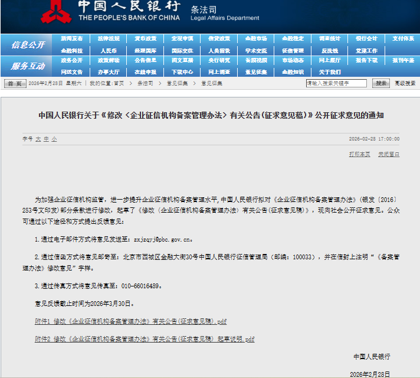Click 条法司 in the breadcrumb path

tap(145, 83)
